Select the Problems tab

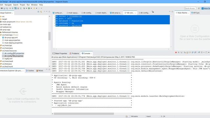74,53
